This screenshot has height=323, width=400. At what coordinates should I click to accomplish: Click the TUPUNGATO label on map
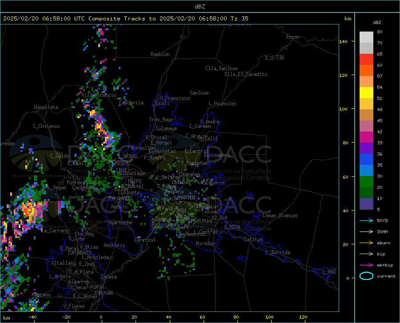(80, 253)
